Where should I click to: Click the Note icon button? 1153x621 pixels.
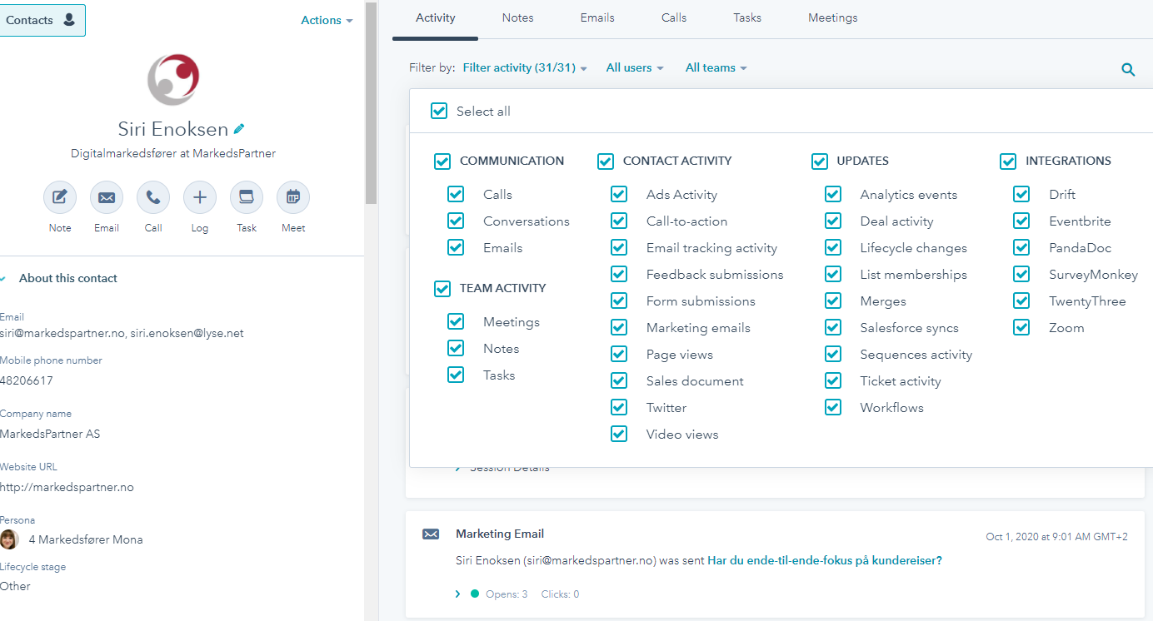[x=60, y=197]
